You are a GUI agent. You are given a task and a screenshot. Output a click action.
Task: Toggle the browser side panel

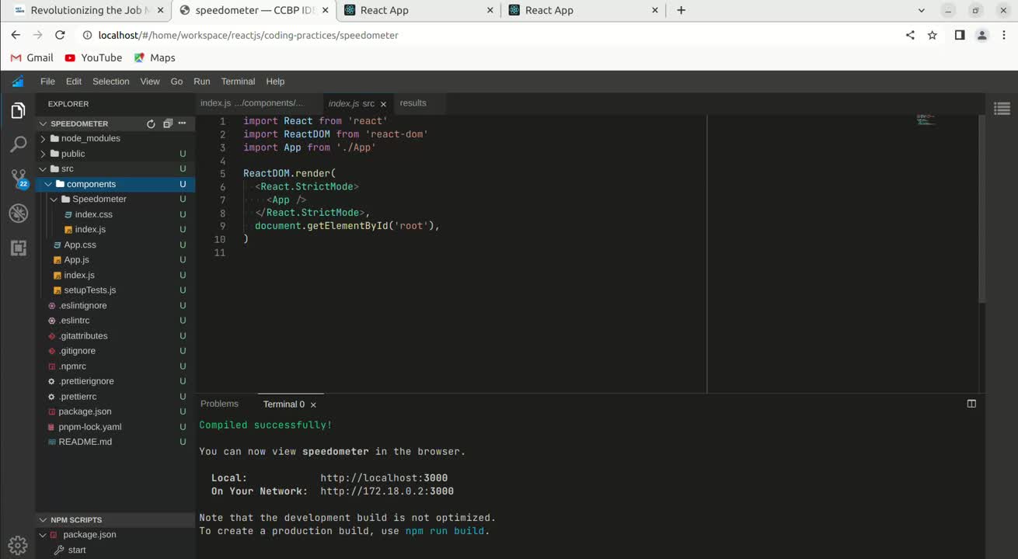[x=960, y=35]
